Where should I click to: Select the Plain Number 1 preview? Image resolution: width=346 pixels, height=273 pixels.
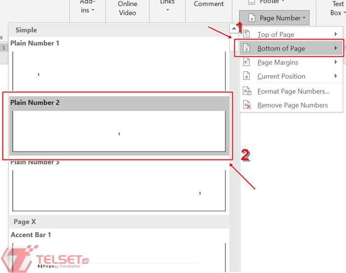pos(119,71)
